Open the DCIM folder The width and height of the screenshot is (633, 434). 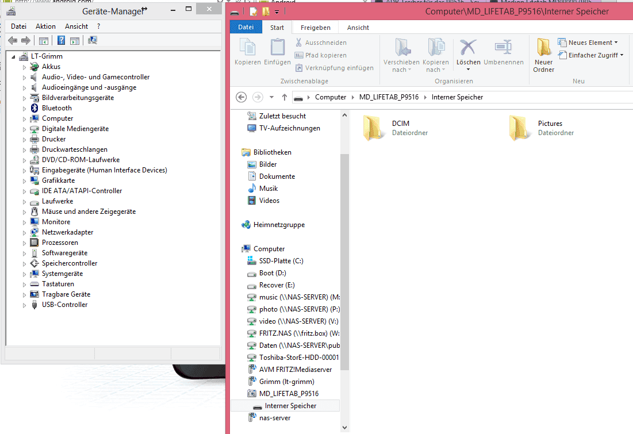tap(395, 128)
